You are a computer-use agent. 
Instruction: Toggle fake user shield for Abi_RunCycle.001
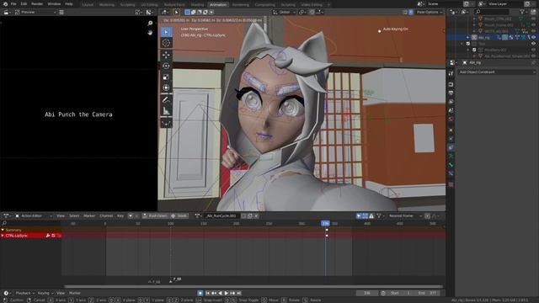click(x=243, y=215)
